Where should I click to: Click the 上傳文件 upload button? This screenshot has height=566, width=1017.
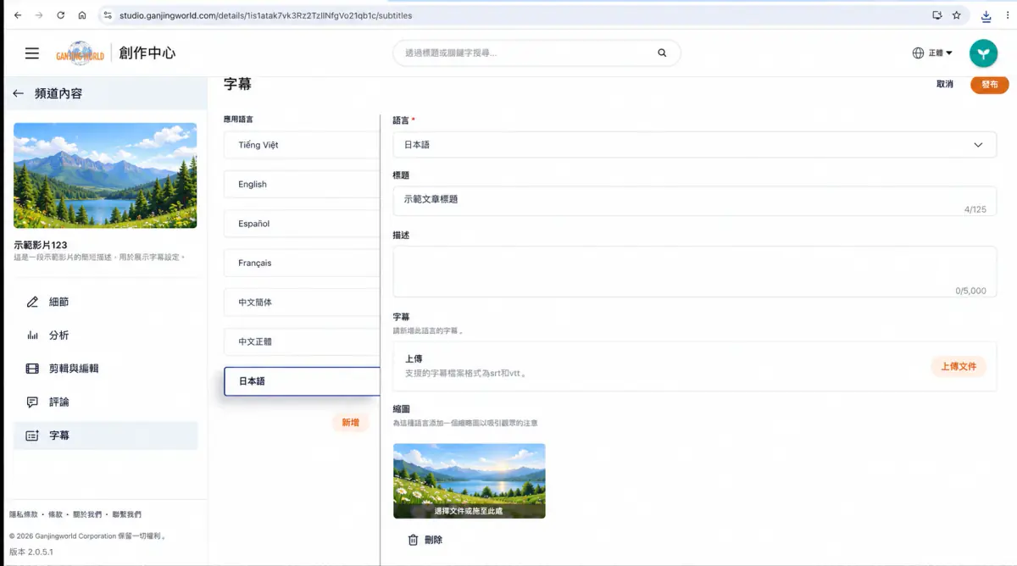pos(959,367)
